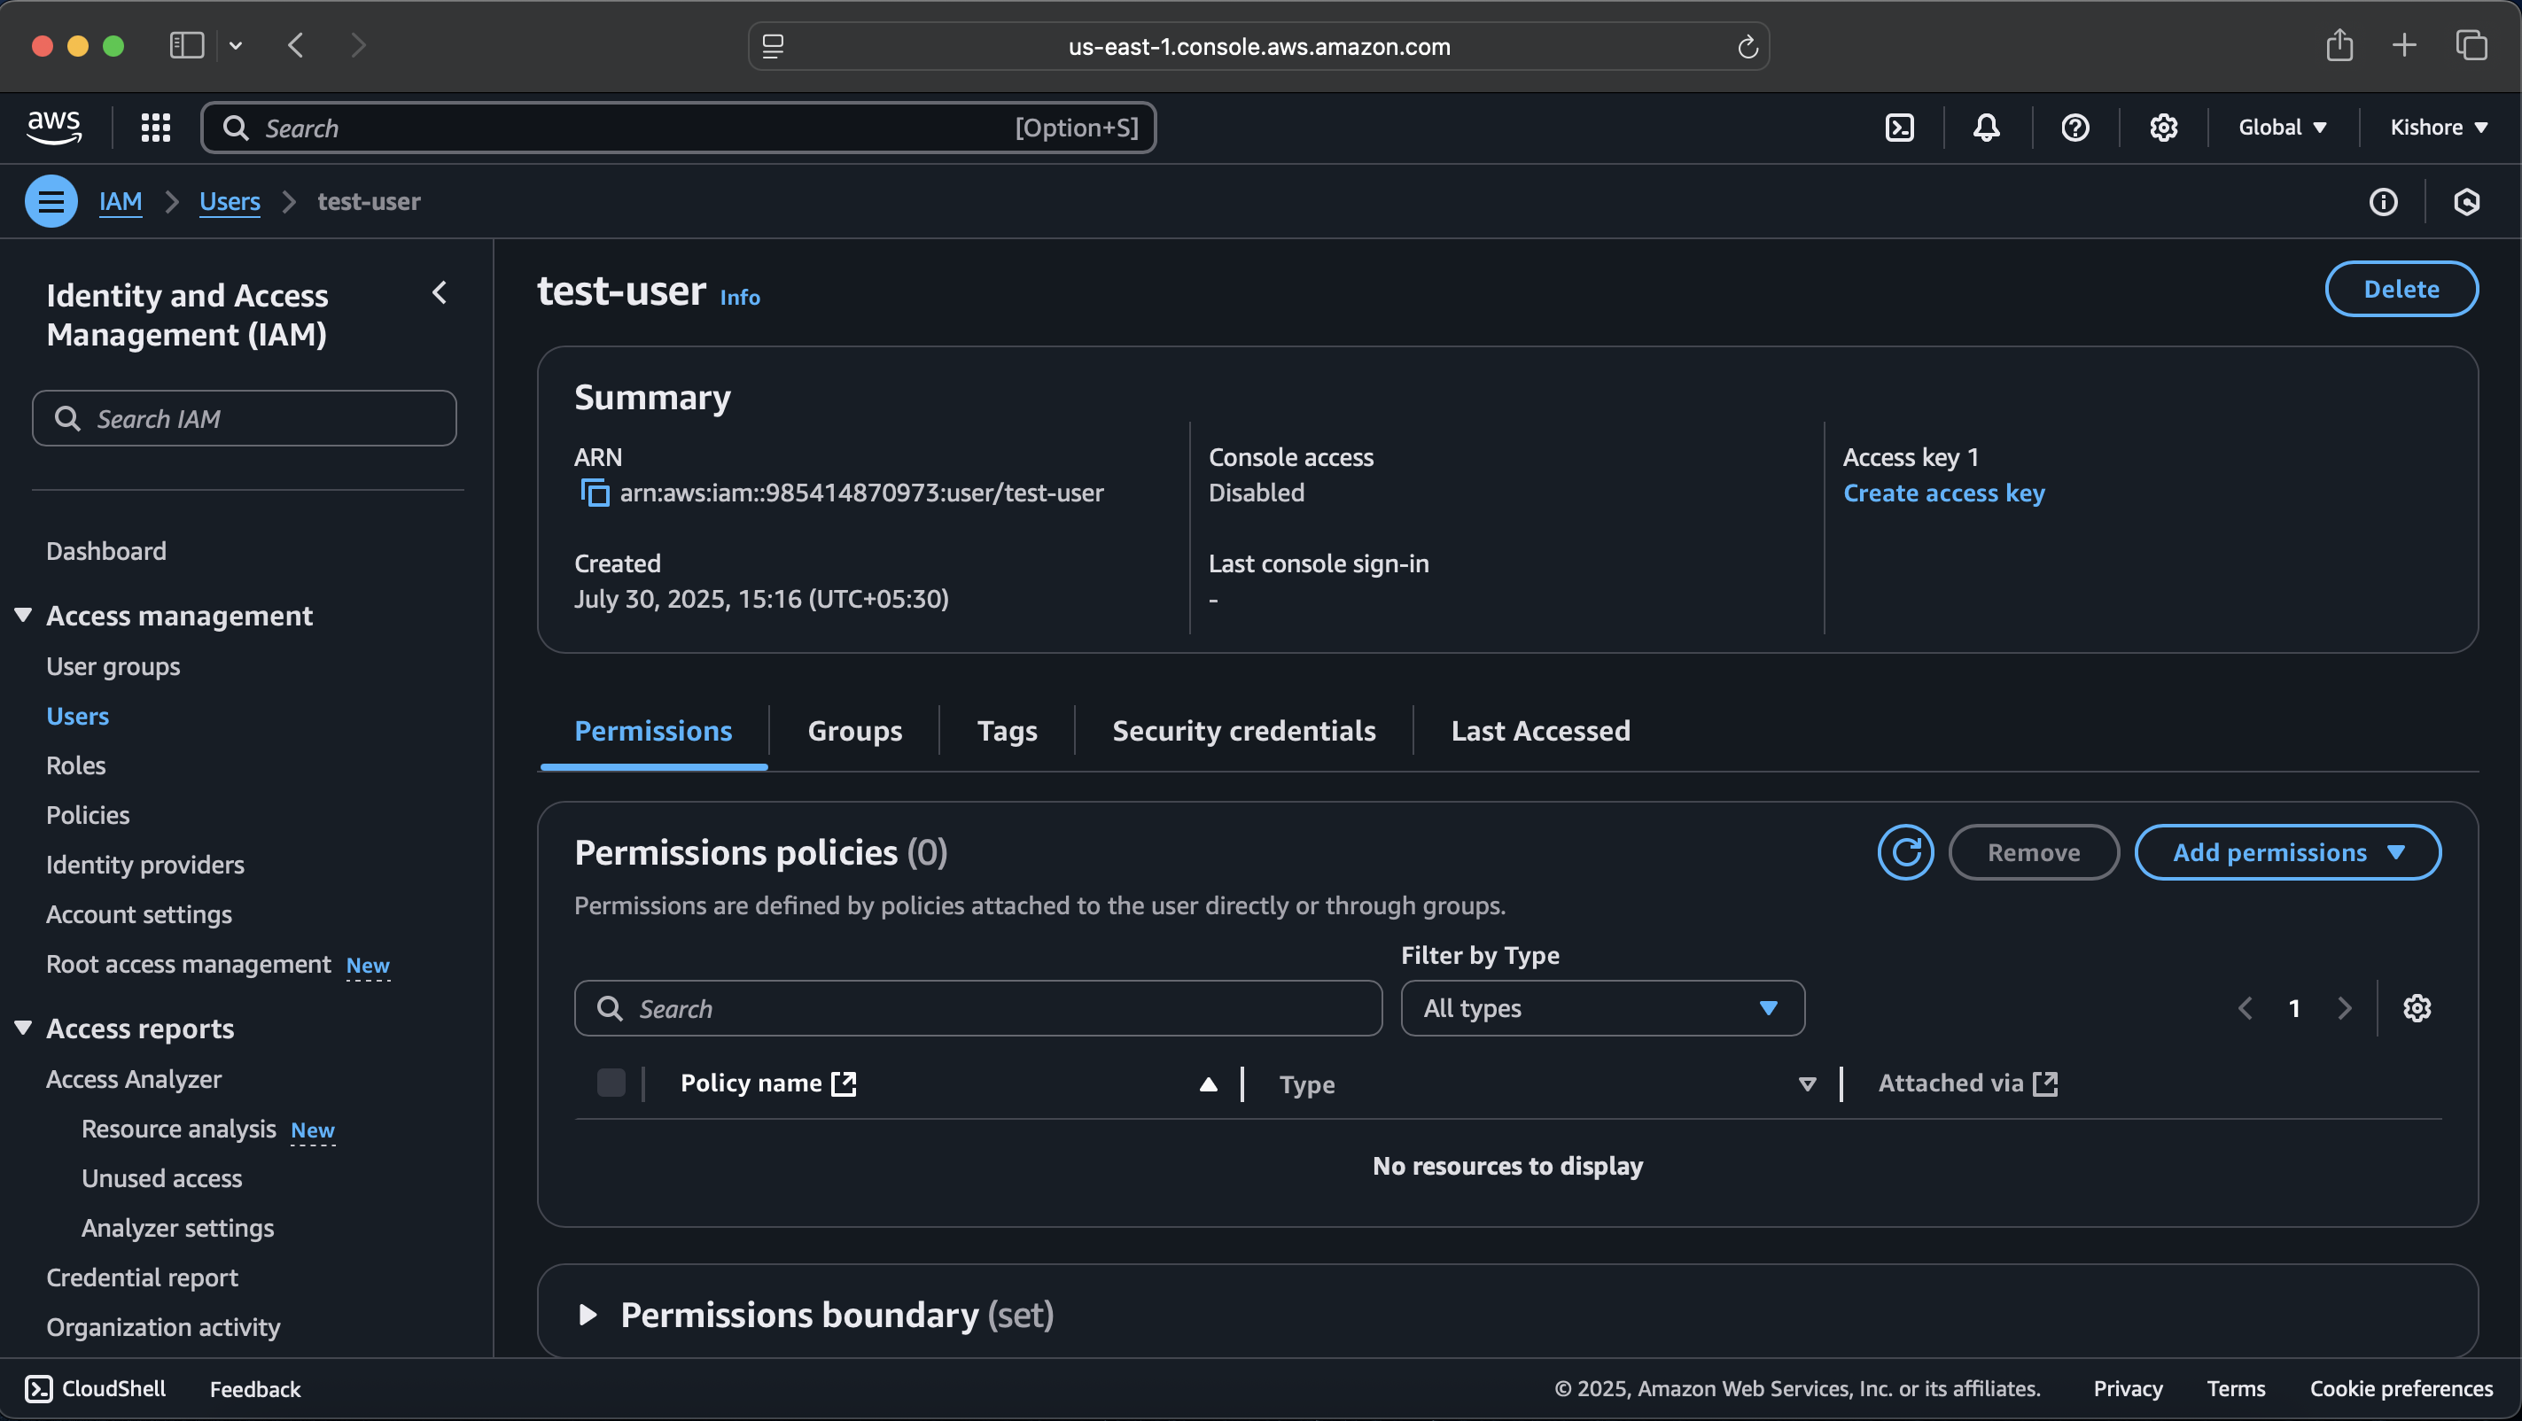The image size is (2522, 1421).
Task: Sort by Policy name column arrow
Action: [1208, 1083]
